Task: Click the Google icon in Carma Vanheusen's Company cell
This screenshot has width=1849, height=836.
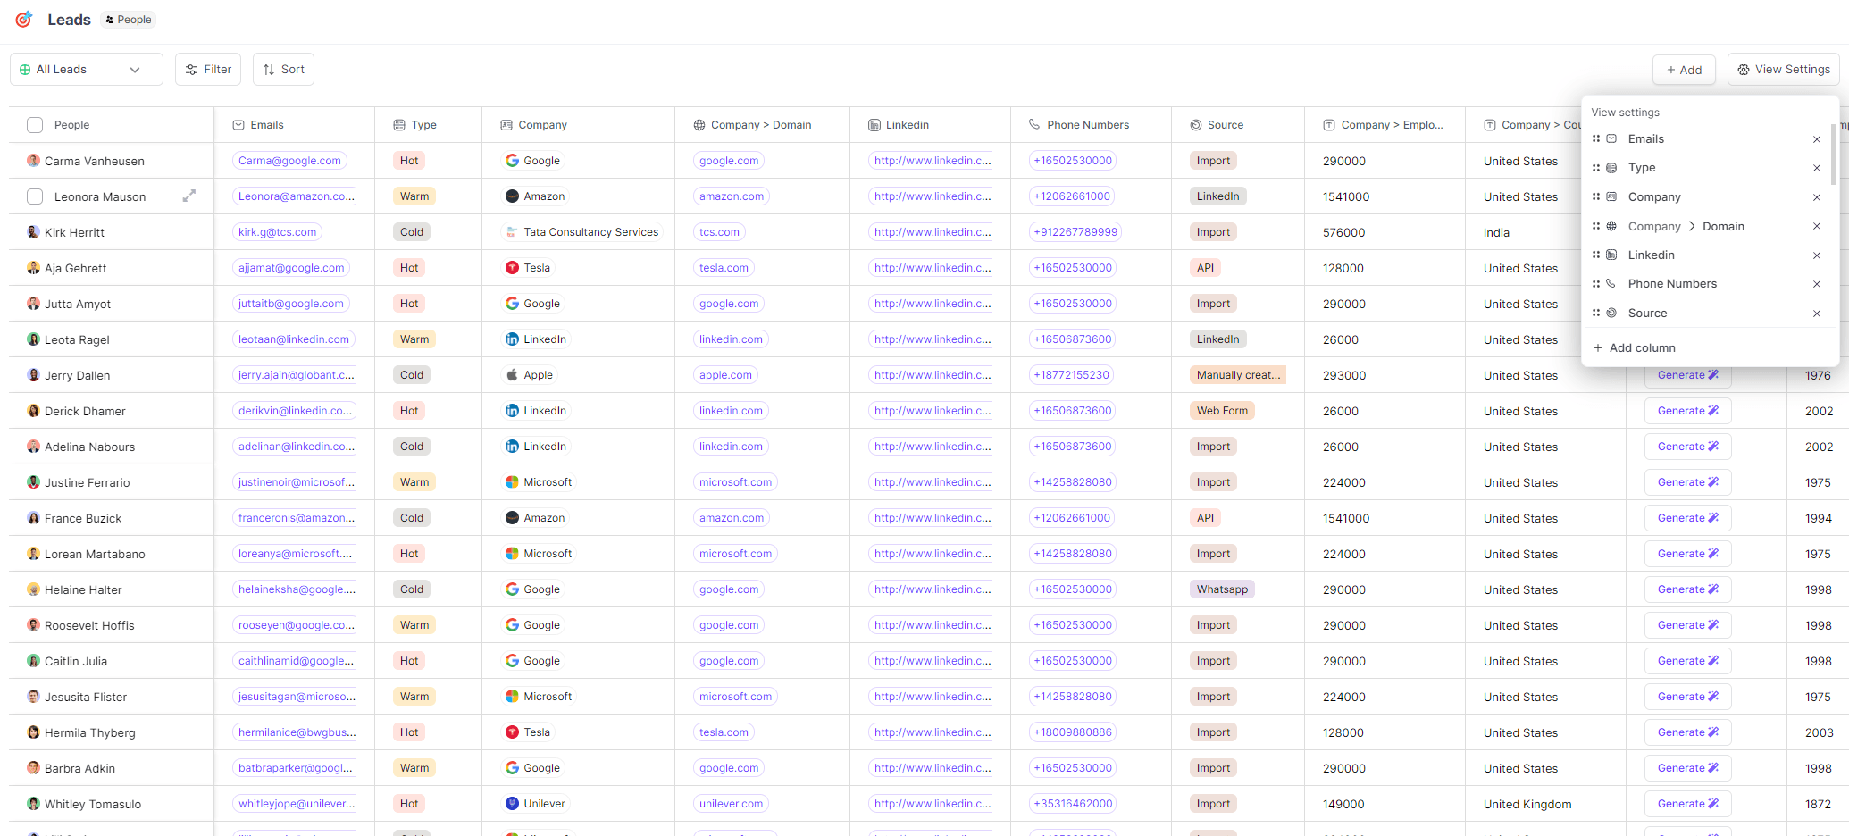Action: [511, 161]
